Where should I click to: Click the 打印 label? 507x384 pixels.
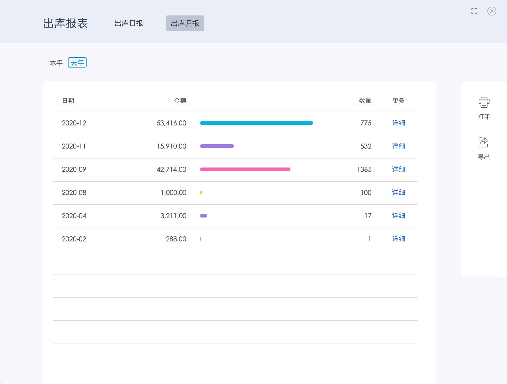[x=484, y=117]
